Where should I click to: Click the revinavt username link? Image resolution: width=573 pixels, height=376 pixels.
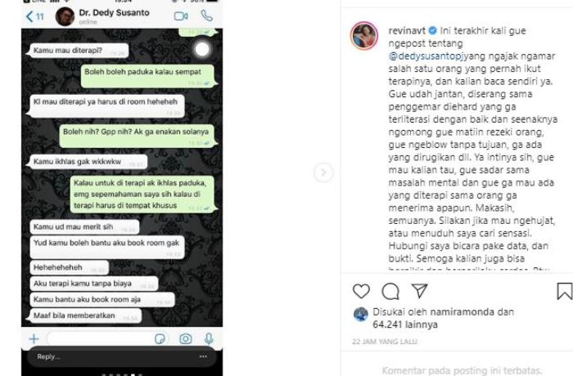coord(407,31)
